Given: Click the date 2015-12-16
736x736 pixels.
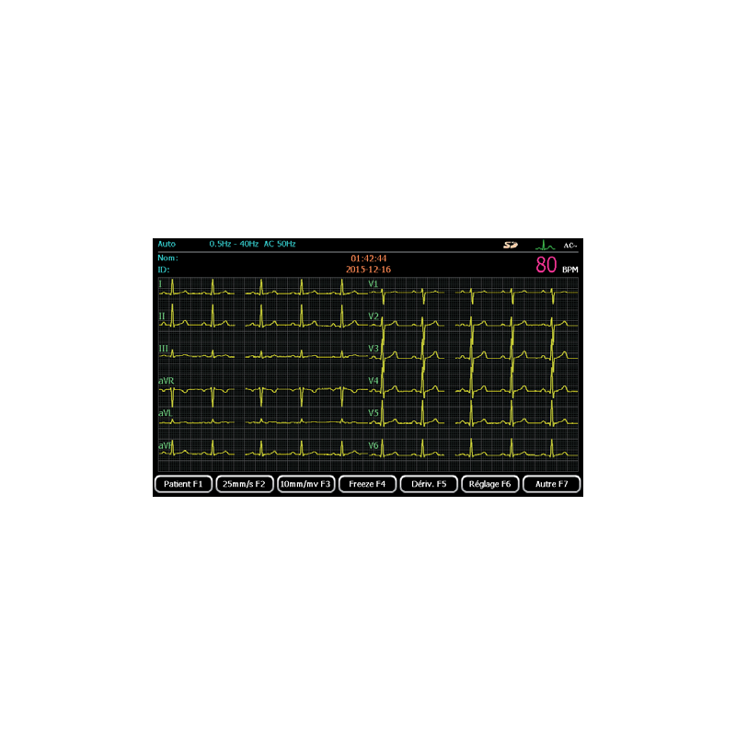Looking at the screenshot, I should [369, 270].
